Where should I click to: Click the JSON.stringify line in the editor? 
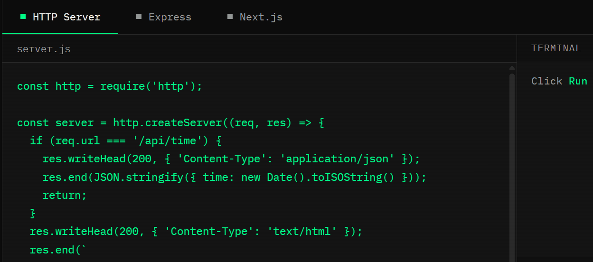[235, 177]
